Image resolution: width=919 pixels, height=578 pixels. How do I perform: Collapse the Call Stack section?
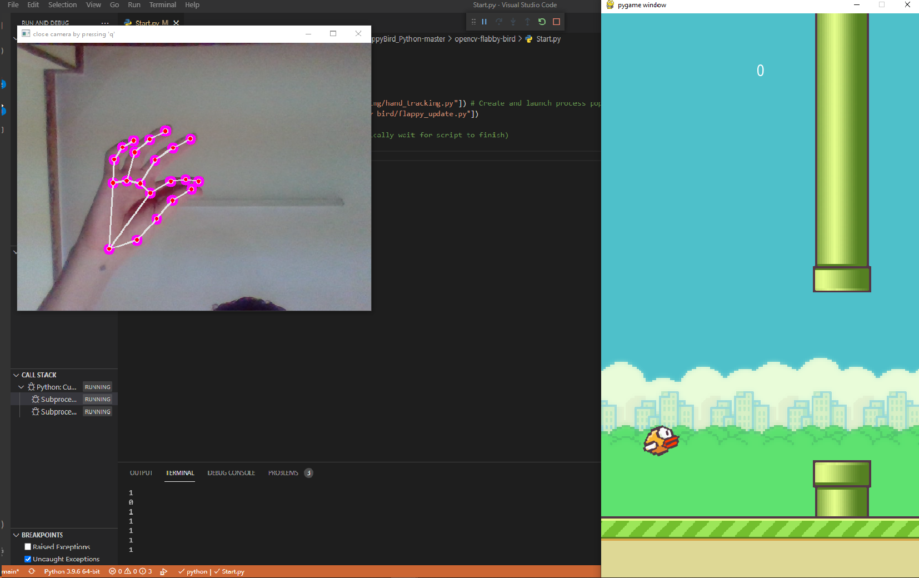15,375
